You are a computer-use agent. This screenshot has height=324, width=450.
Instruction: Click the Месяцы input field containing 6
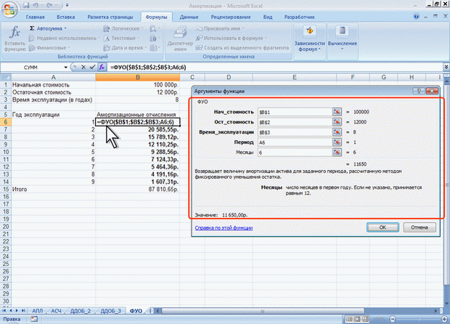295,153
